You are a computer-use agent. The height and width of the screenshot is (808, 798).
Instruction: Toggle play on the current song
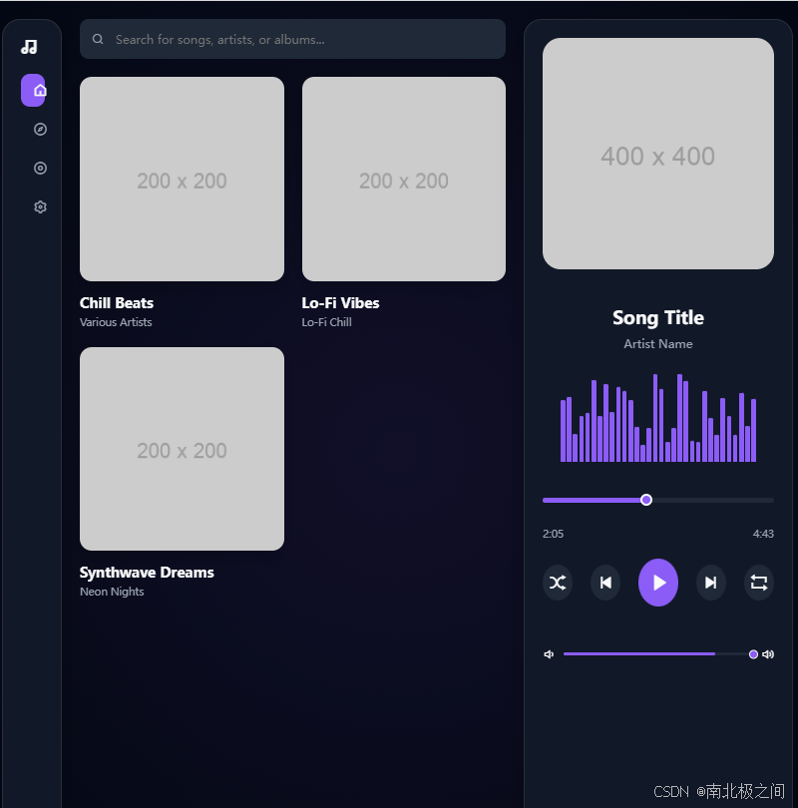click(x=658, y=583)
